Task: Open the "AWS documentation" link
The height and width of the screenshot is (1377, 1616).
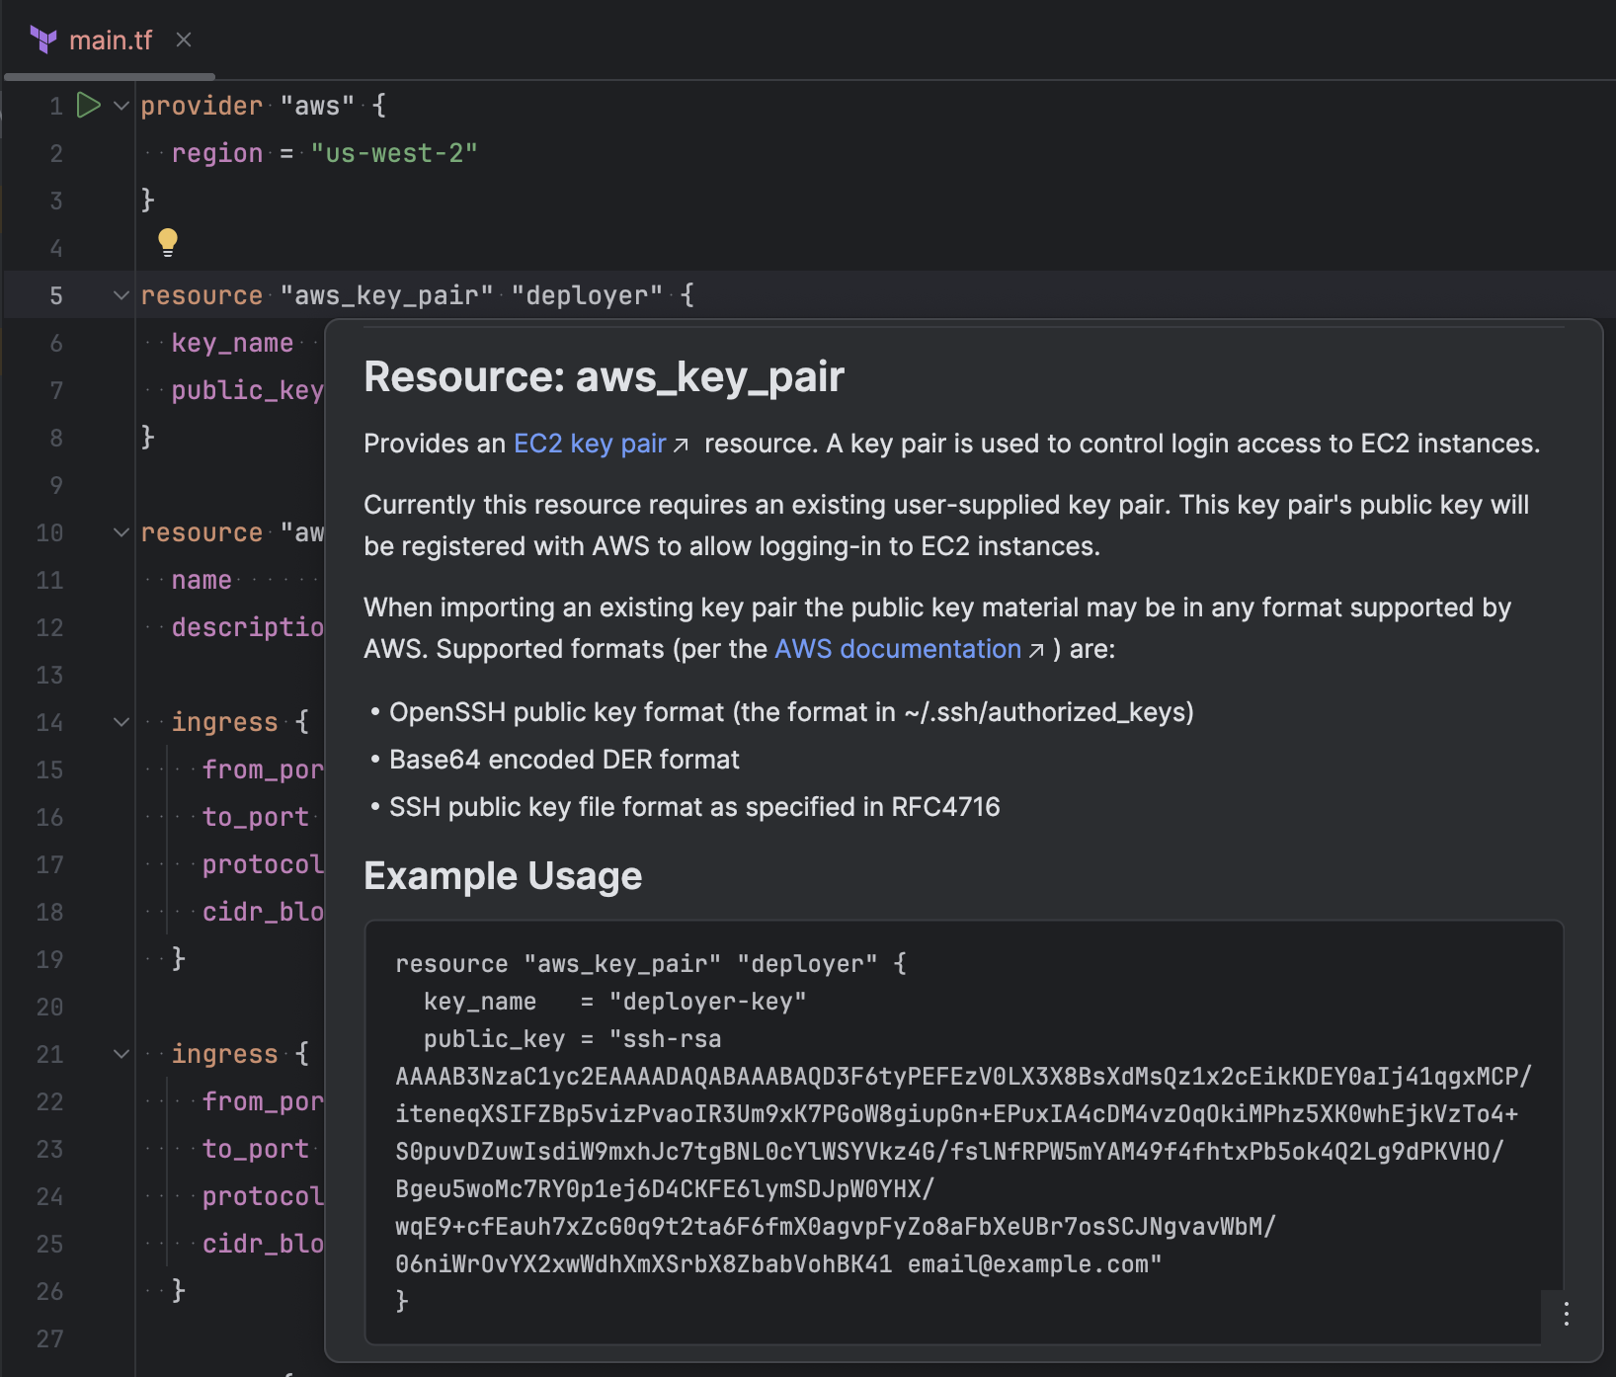Action: tap(897, 649)
